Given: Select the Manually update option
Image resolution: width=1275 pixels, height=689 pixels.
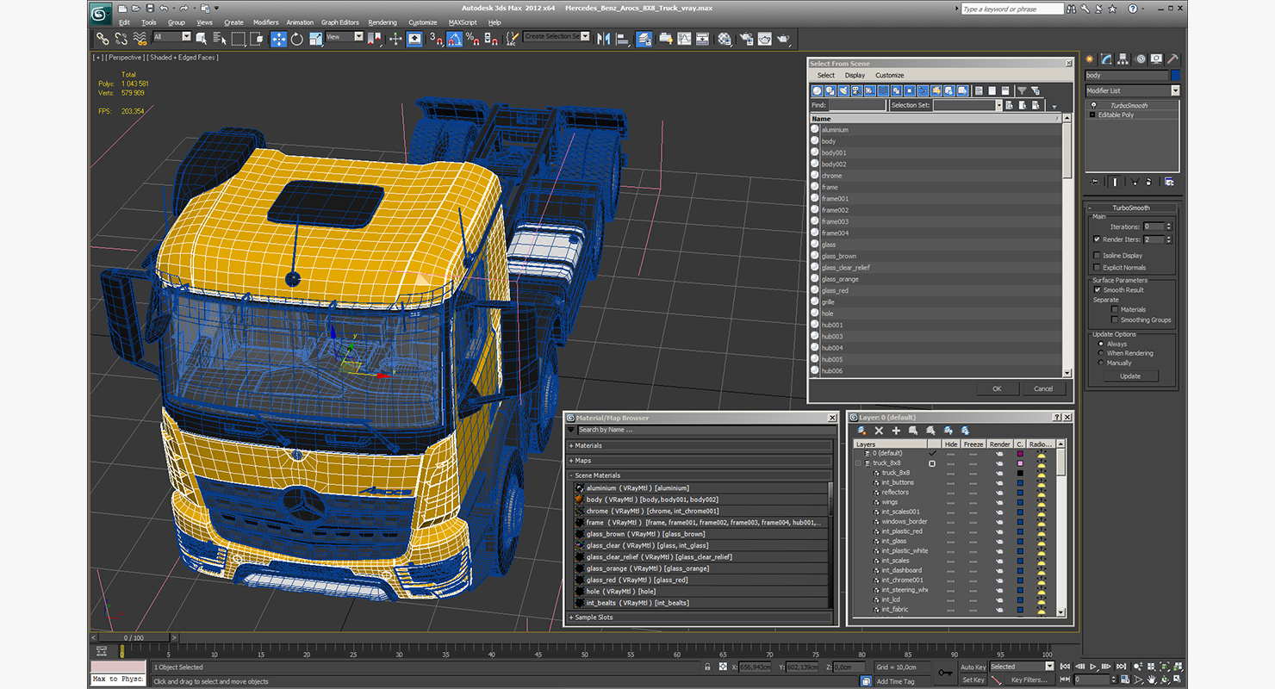Looking at the screenshot, I should (x=1101, y=363).
